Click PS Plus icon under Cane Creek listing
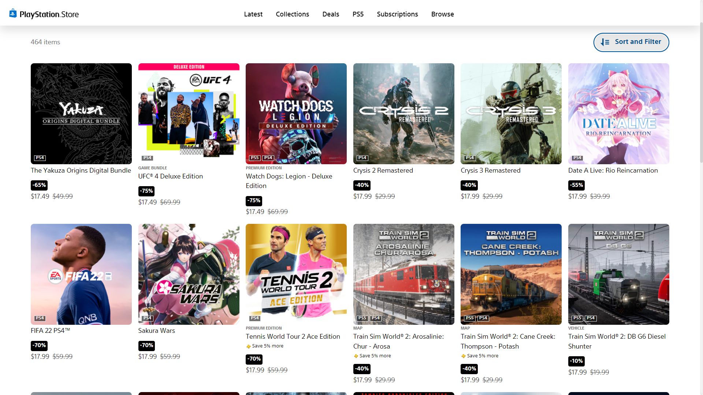The width and height of the screenshot is (703, 395). (464, 356)
